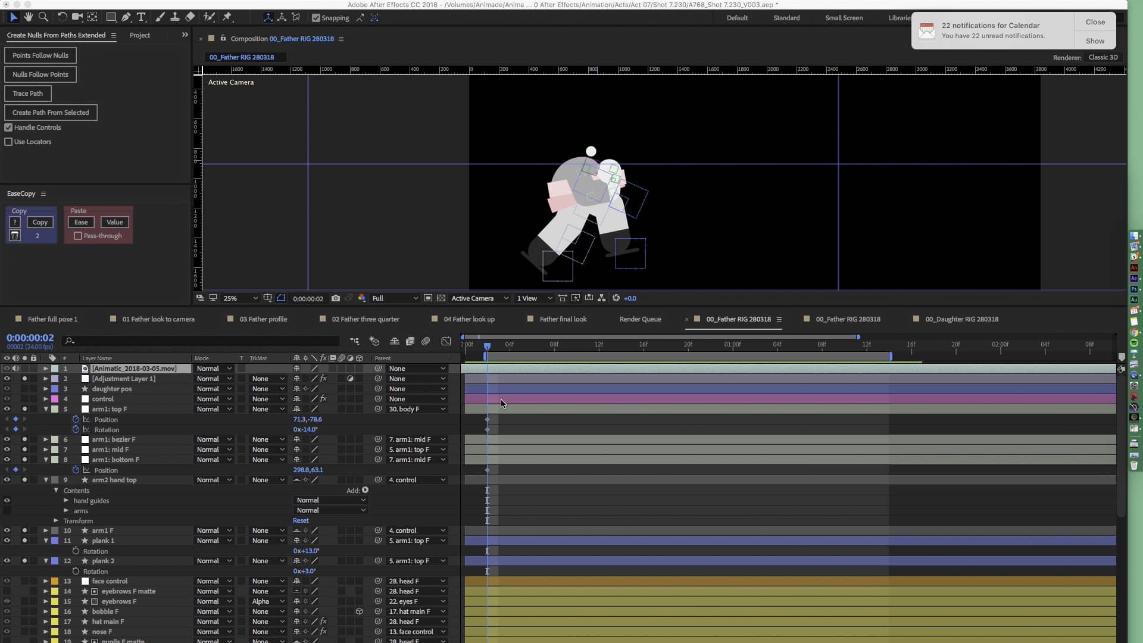
Task: Uncheck Handle Controls in Create Nulls panel
Action: coord(8,127)
